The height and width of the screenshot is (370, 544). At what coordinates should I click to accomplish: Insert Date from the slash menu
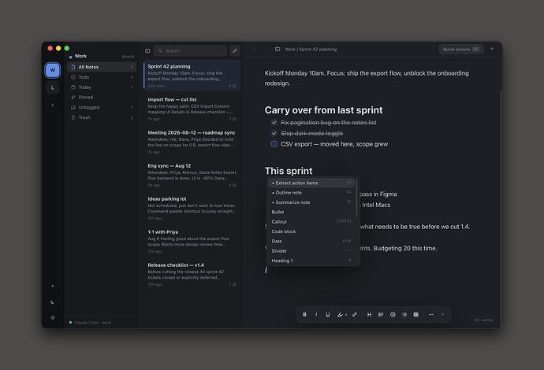pos(311,241)
